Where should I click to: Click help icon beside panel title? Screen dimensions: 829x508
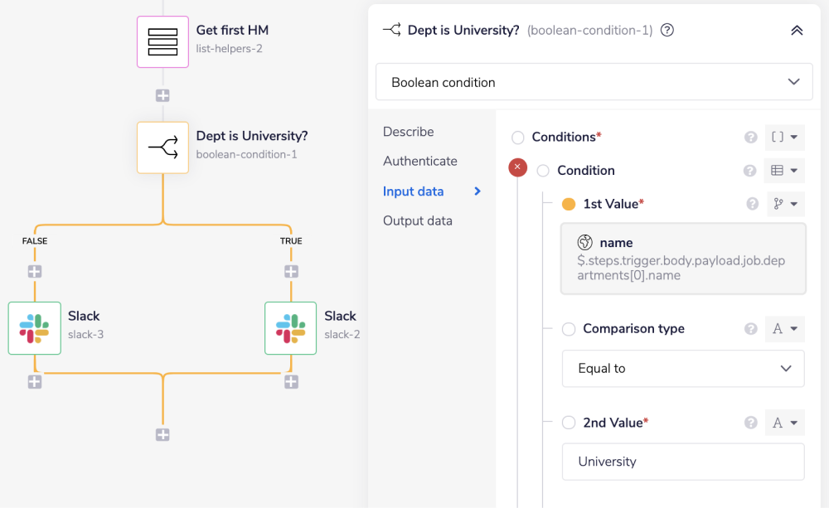tap(667, 30)
